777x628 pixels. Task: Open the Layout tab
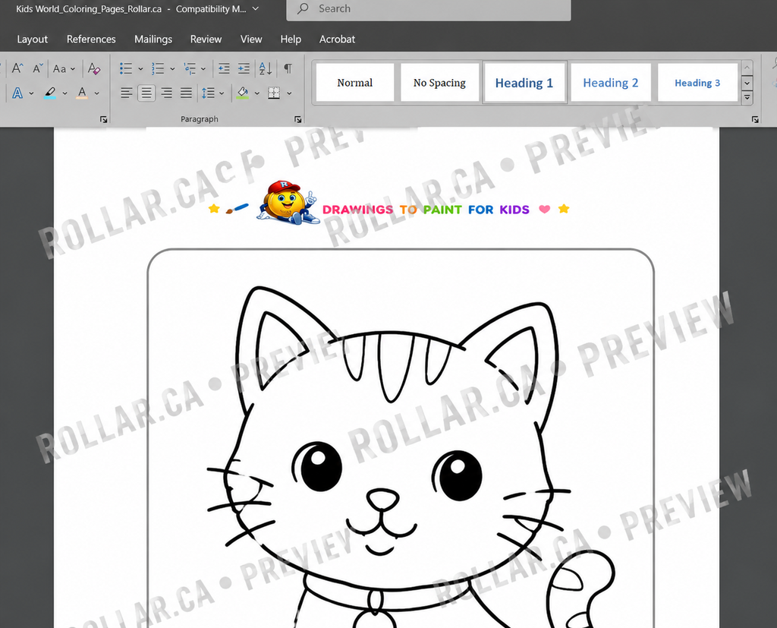pos(32,39)
